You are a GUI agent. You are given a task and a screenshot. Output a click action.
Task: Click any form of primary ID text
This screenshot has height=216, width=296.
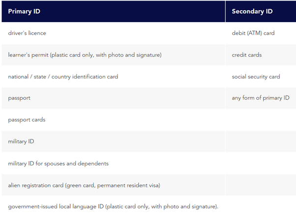(260, 98)
